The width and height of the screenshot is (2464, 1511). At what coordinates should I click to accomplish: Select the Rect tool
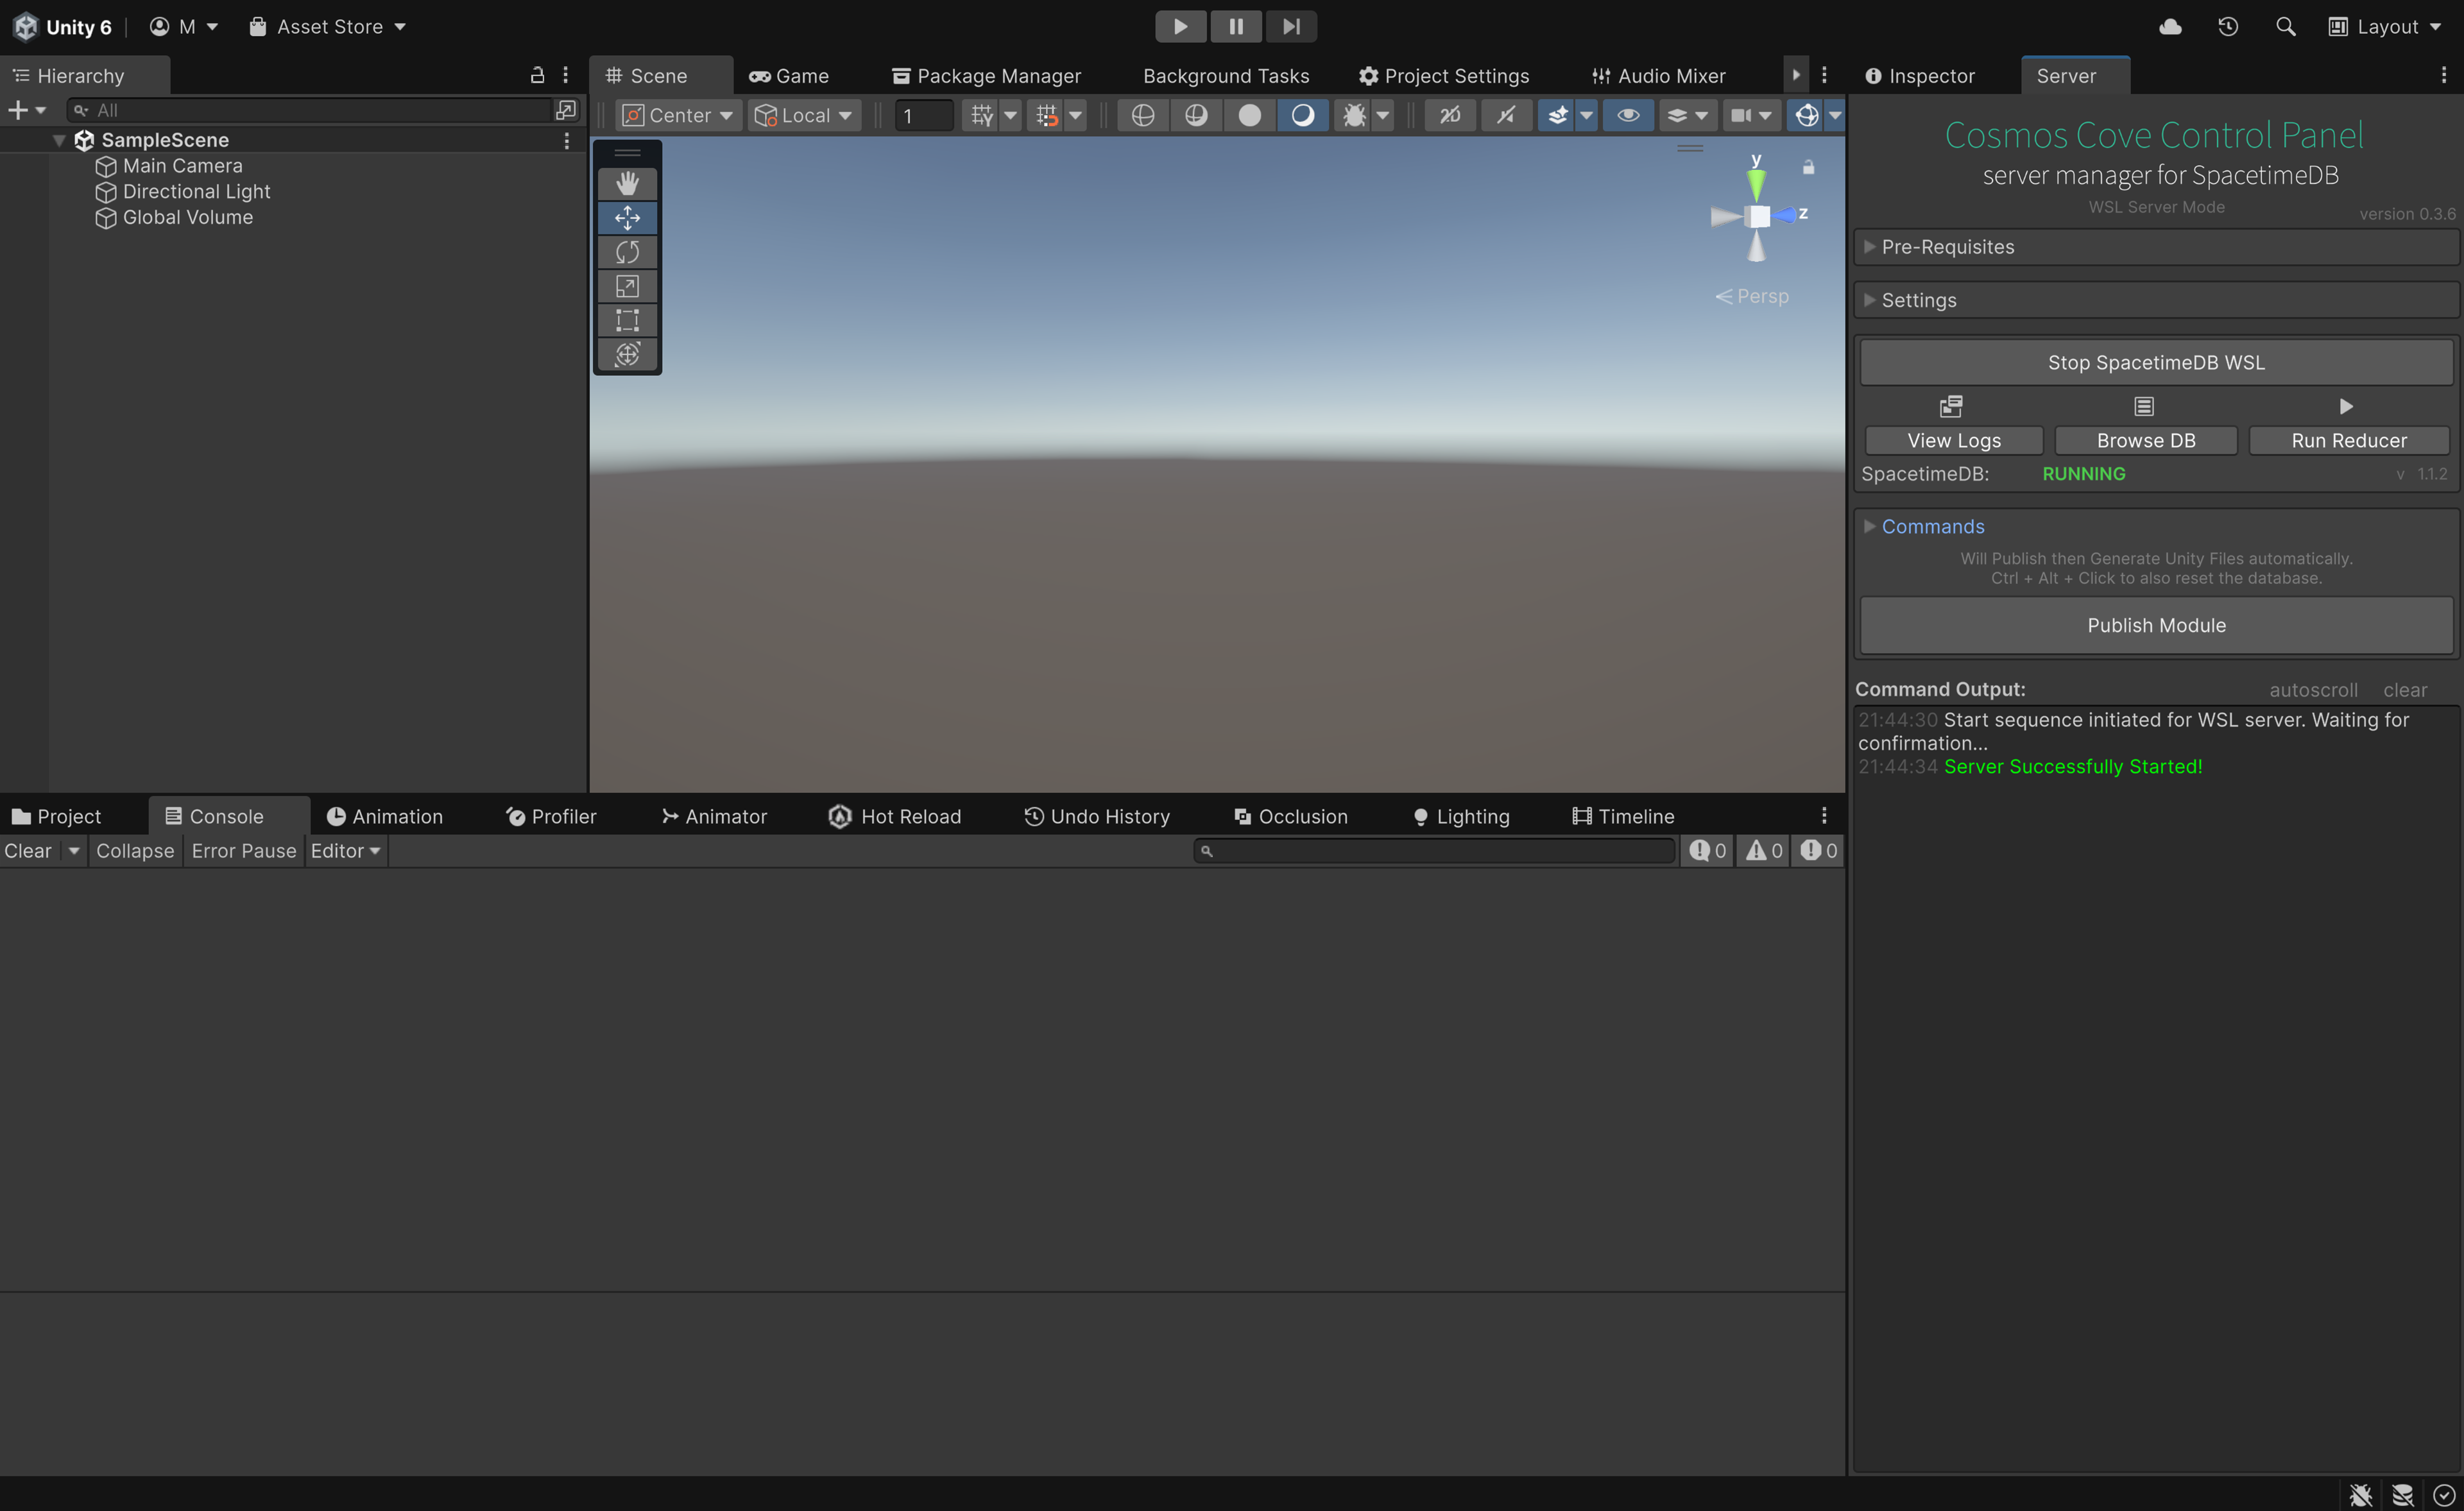627,320
